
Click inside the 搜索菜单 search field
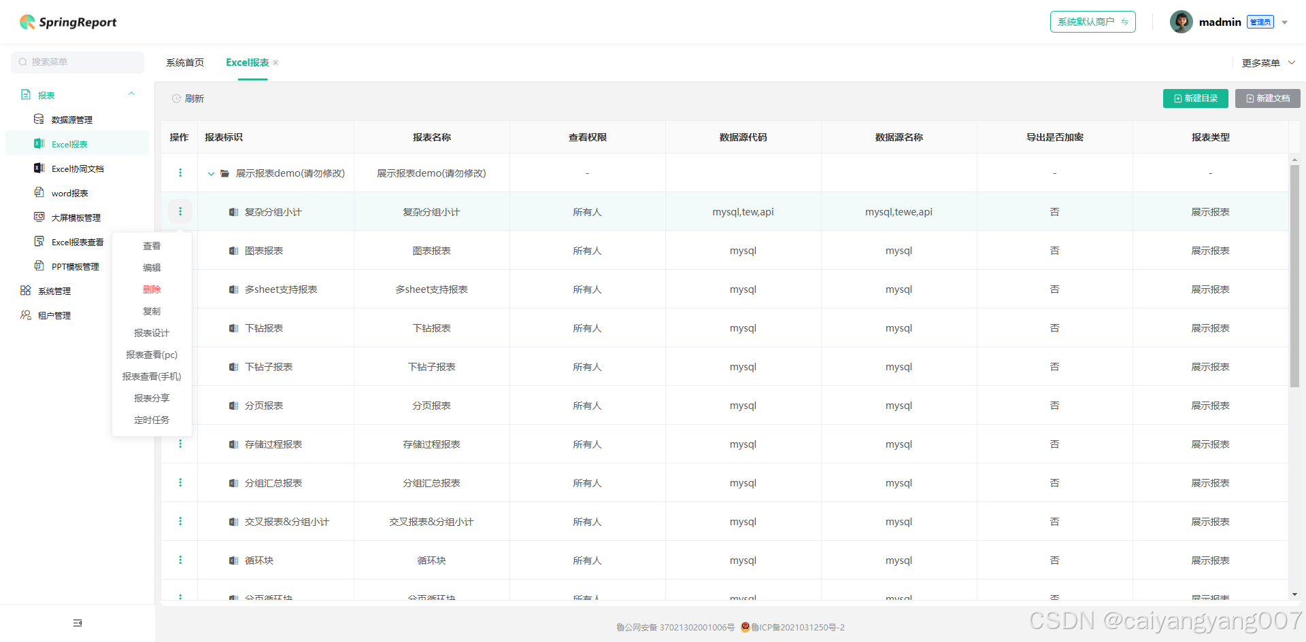77,62
